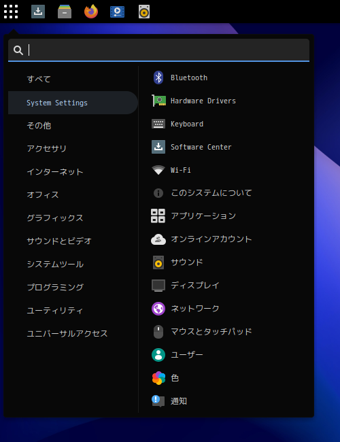Select the すべて category
The width and height of the screenshot is (340, 442).
tap(73, 79)
